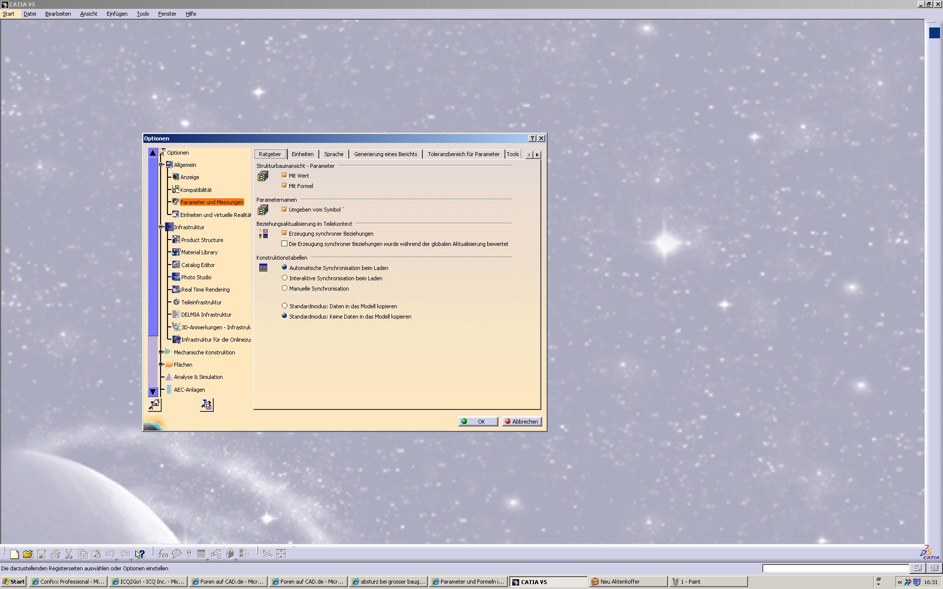Click the What's This help cursor icon

click(140, 554)
